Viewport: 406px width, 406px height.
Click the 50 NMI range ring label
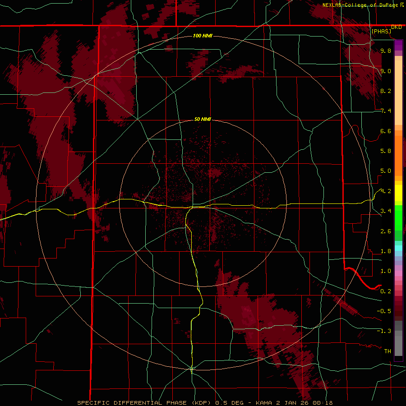click(x=203, y=119)
